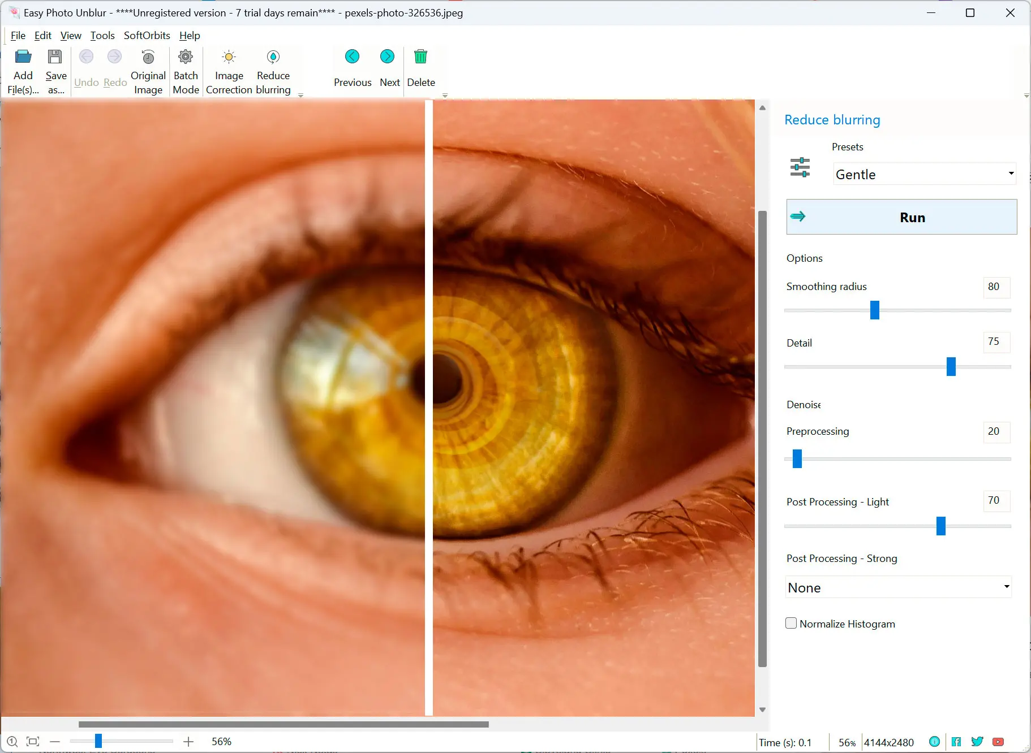Click the Redo arrow icon

(x=115, y=57)
